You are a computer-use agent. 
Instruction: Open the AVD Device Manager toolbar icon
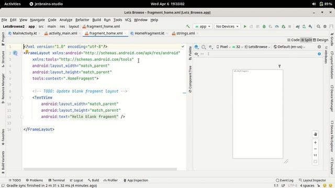tap(304, 27)
